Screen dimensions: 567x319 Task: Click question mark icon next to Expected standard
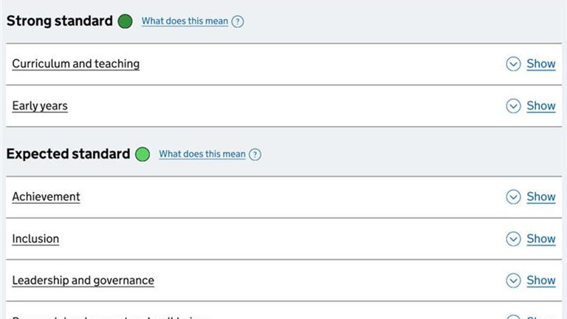[x=255, y=154]
